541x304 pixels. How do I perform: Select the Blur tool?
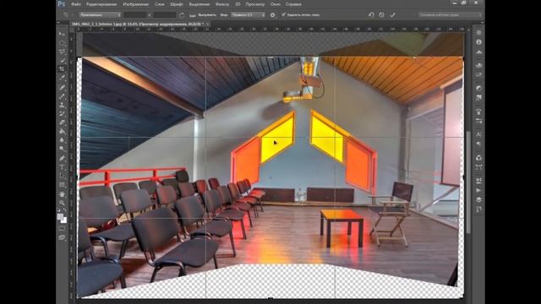pyautogui.click(x=62, y=140)
